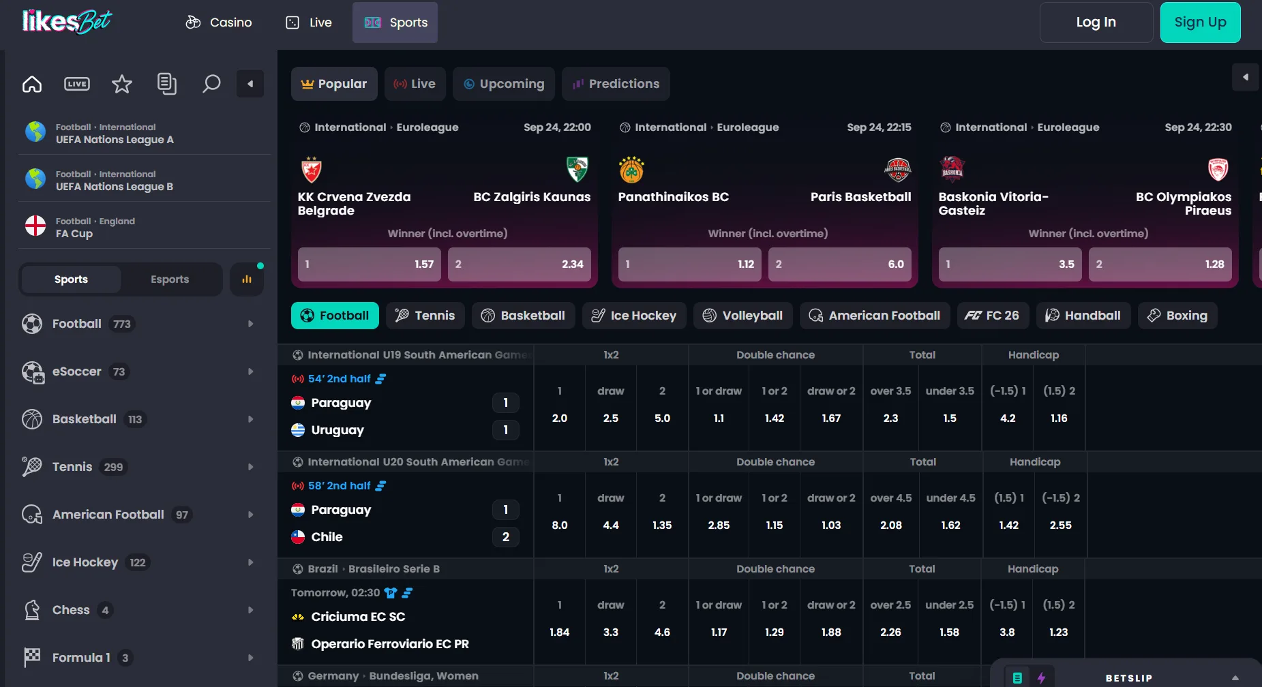Open favorites star icon
This screenshot has height=687, width=1262.
[x=122, y=84]
